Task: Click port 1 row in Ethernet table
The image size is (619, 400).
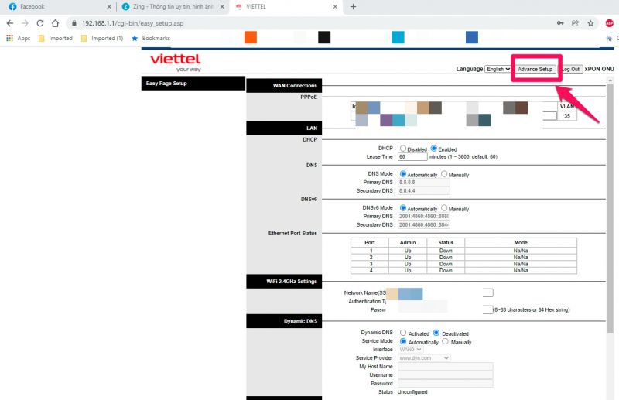Action: [x=463, y=251]
